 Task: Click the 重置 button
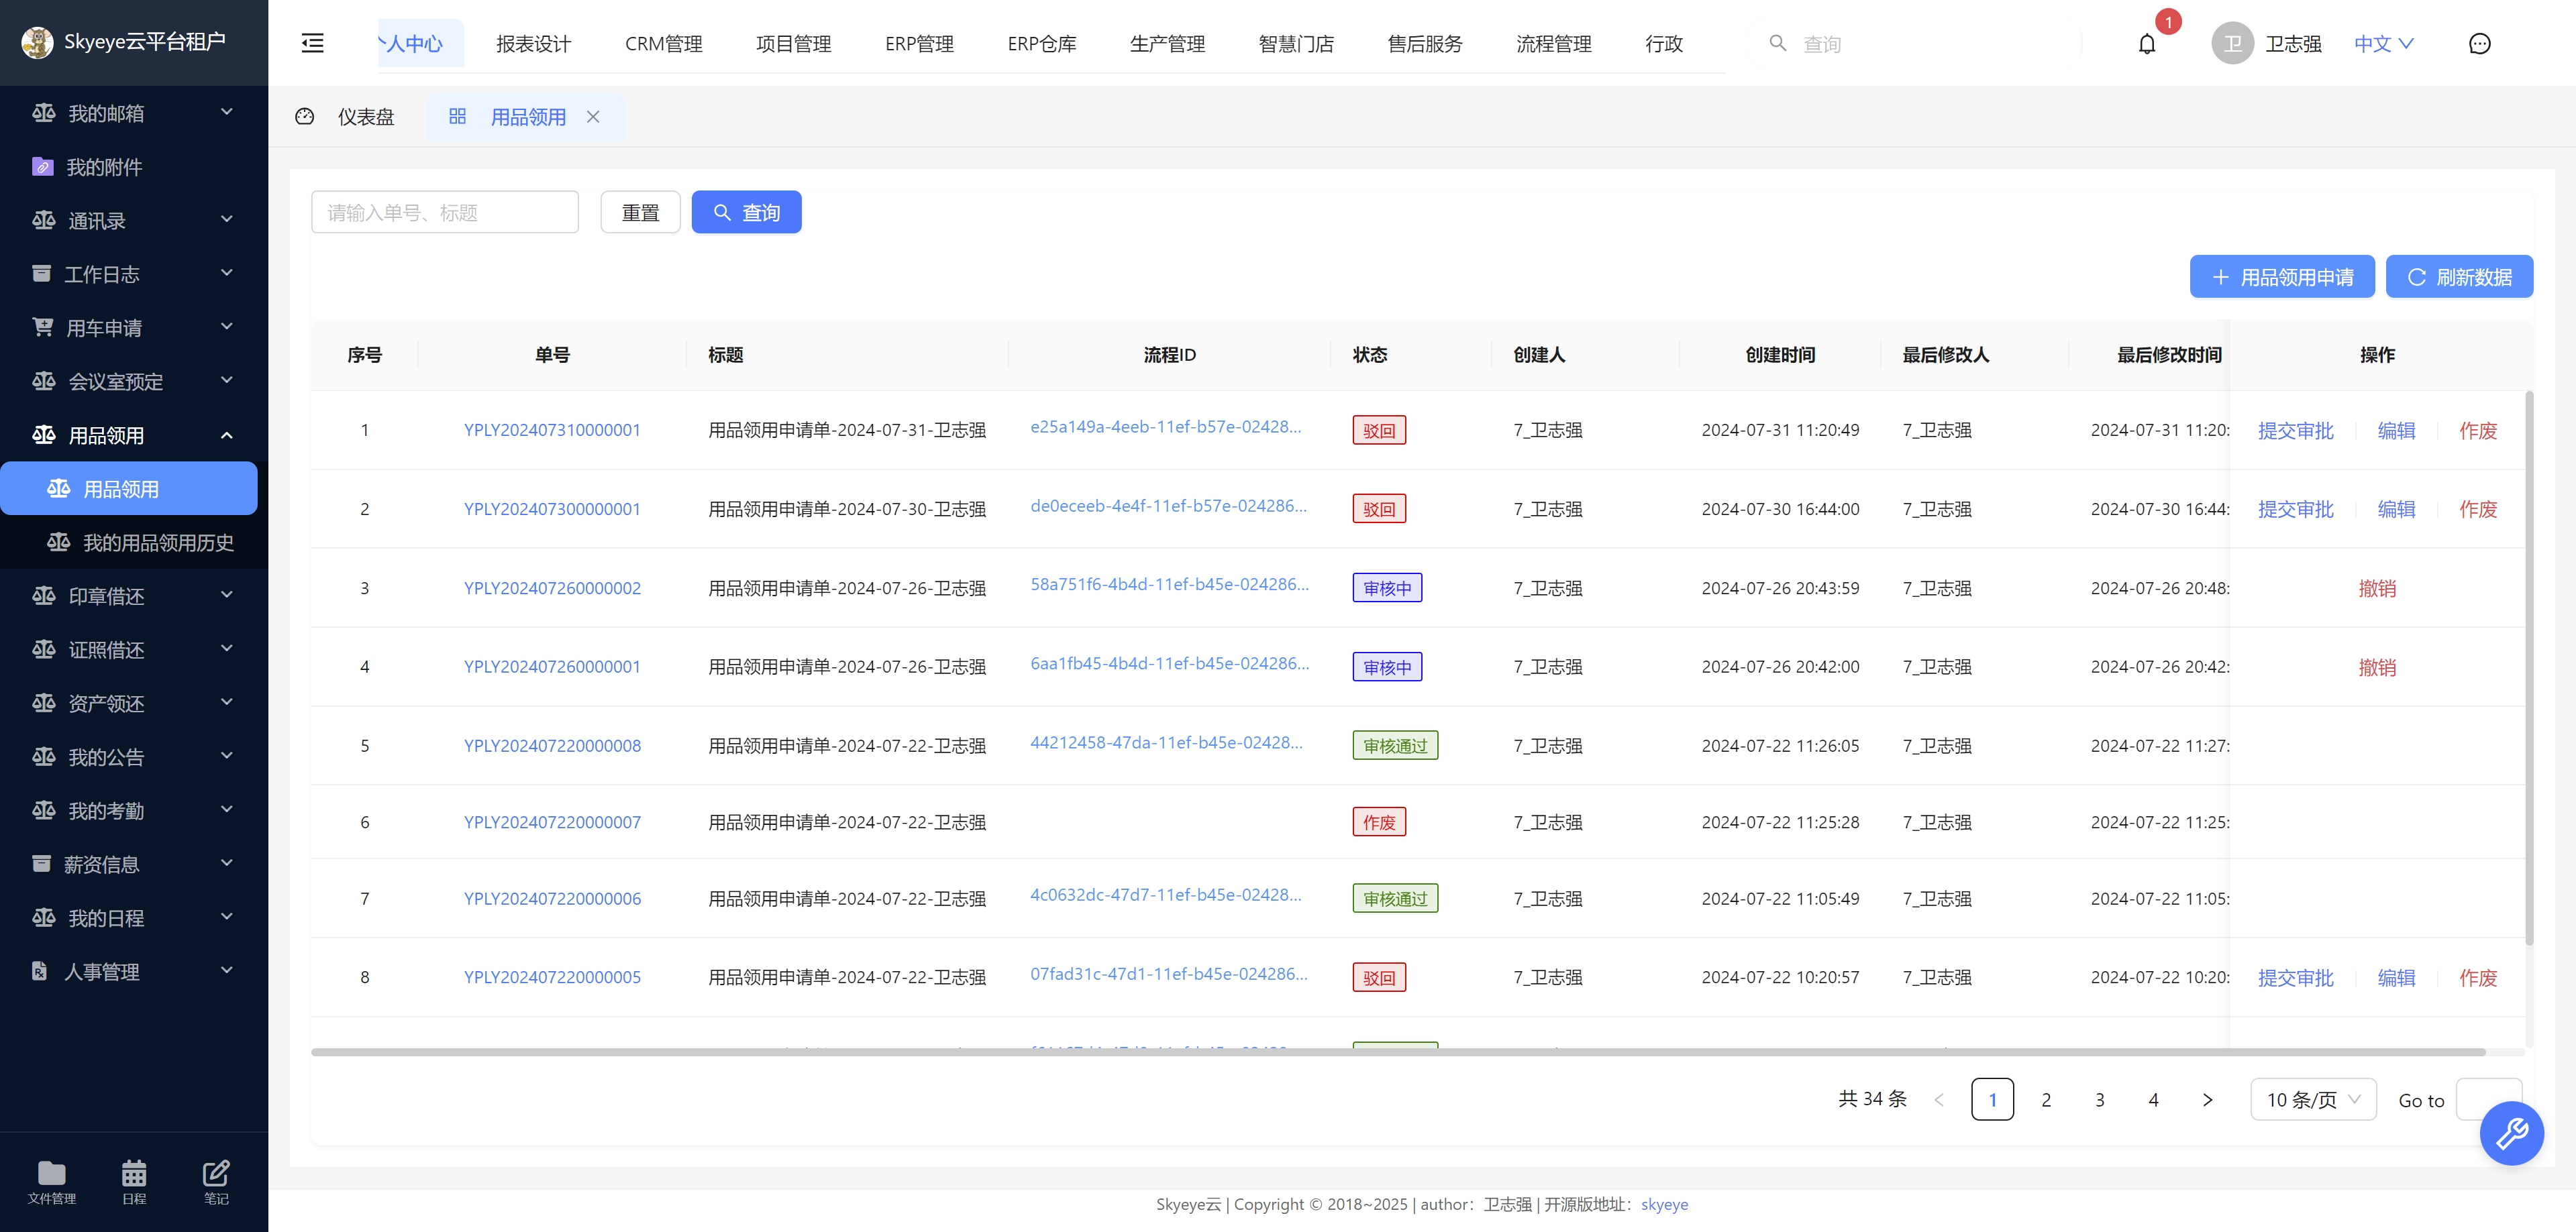[x=640, y=212]
